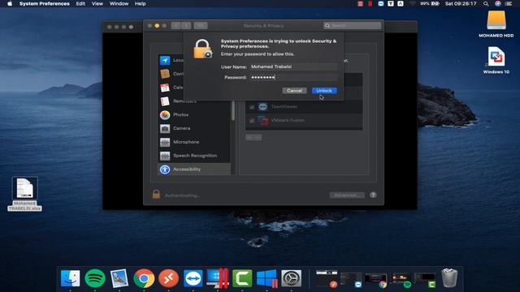Open Trash from the Dock

pos(449,278)
